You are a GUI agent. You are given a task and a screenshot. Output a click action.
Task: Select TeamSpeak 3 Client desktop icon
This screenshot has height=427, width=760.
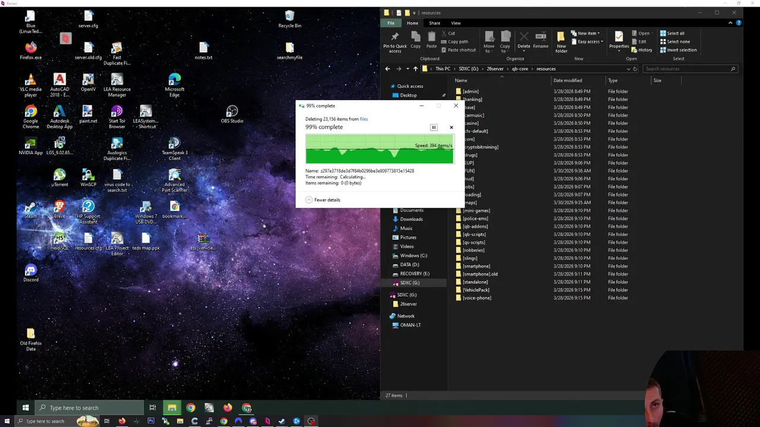tap(175, 149)
